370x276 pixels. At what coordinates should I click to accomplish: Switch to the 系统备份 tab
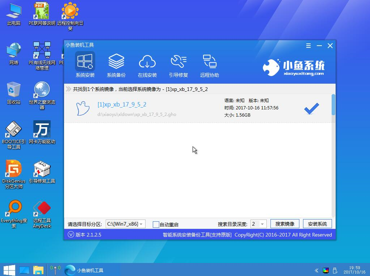point(116,64)
